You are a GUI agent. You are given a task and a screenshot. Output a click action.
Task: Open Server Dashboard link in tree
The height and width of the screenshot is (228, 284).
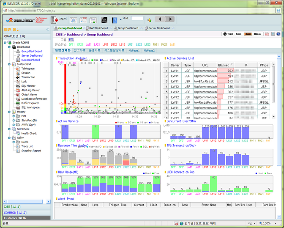pos(32,56)
